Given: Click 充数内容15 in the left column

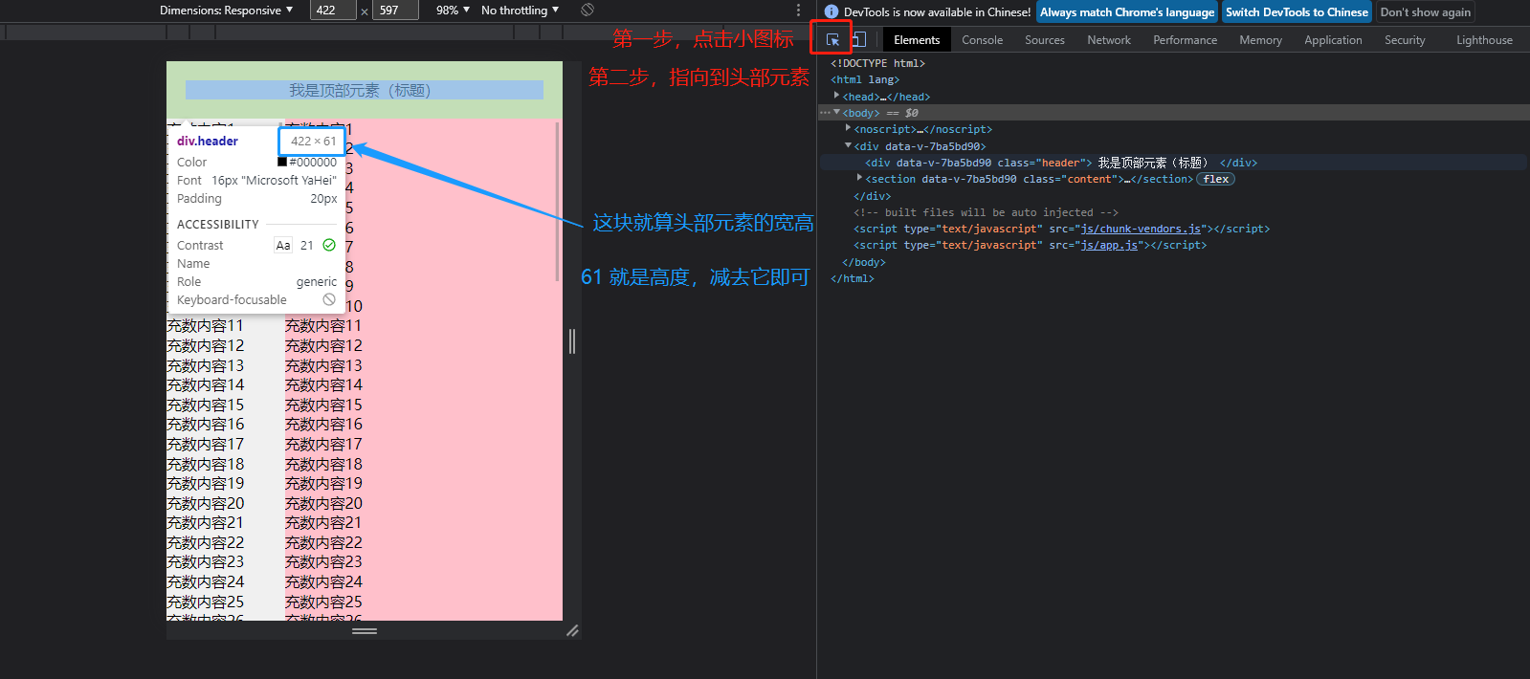Looking at the screenshot, I should tap(206, 405).
